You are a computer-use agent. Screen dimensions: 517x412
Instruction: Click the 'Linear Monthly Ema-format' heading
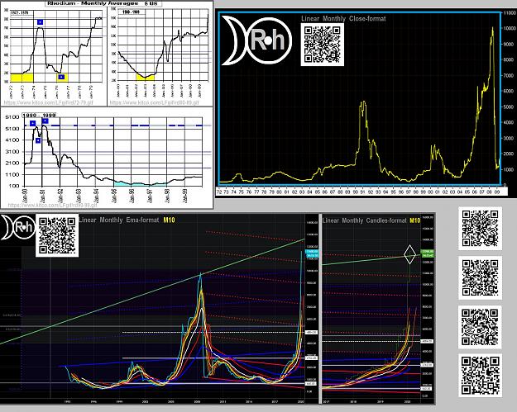[118, 220]
